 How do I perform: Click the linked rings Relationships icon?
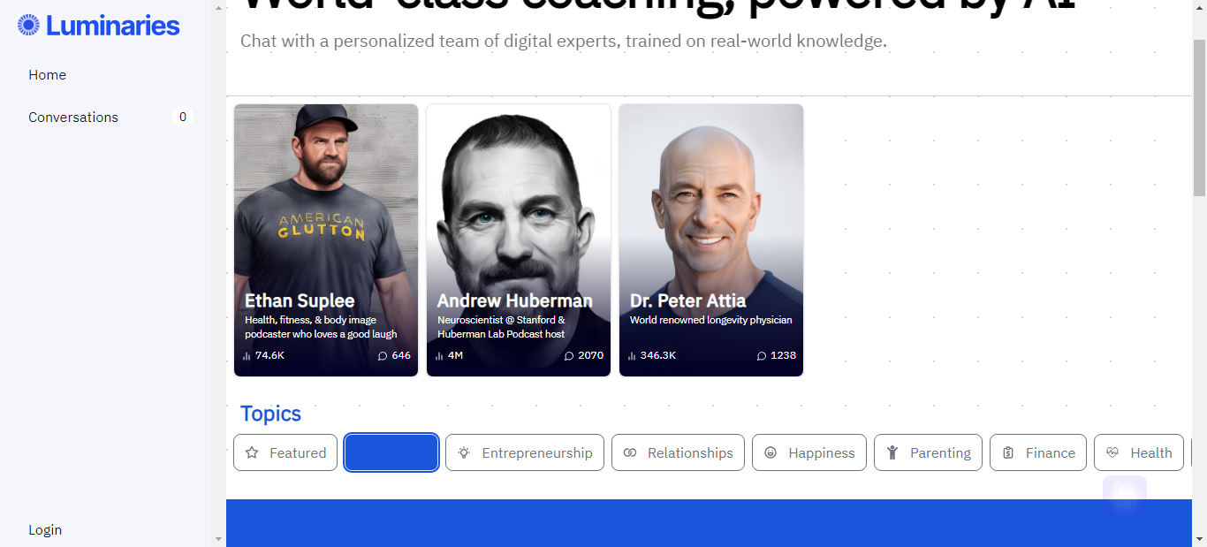click(x=630, y=452)
